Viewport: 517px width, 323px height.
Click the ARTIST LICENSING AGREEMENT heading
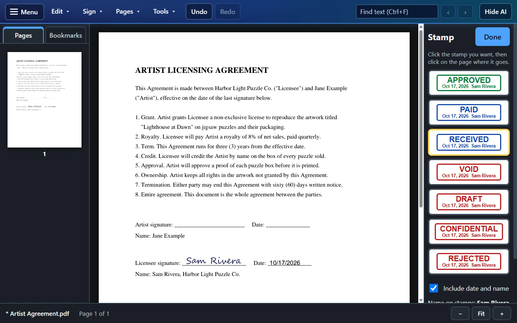202,70
